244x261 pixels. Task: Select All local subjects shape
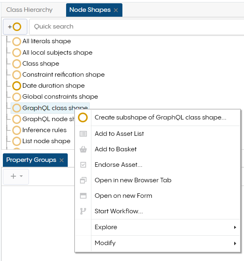point(57,53)
